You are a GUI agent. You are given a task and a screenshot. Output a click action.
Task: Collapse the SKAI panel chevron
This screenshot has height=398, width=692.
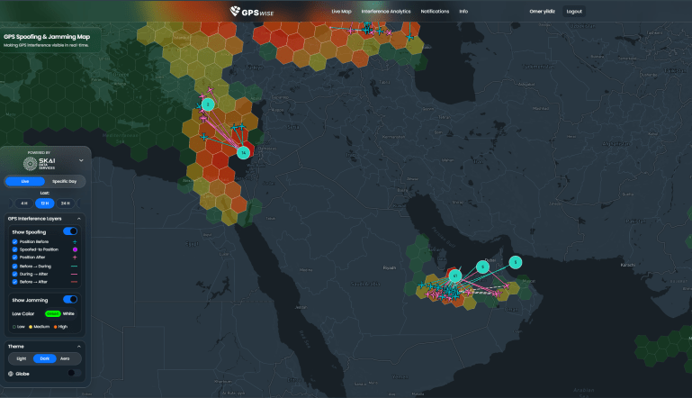pyautogui.click(x=81, y=160)
